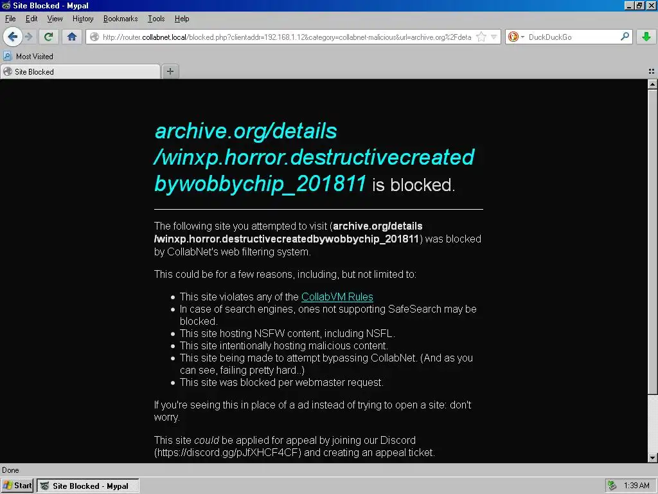The height and width of the screenshot is (494, 658).
Task: Click the Forward arrow button
Action: [x=29, y=37]
